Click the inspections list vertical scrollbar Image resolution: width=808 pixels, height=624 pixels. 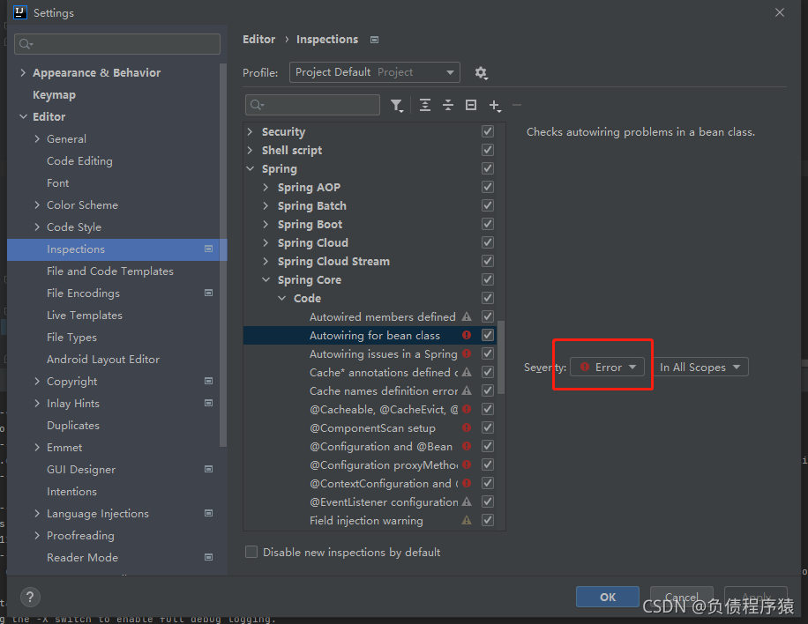(501, 357)
